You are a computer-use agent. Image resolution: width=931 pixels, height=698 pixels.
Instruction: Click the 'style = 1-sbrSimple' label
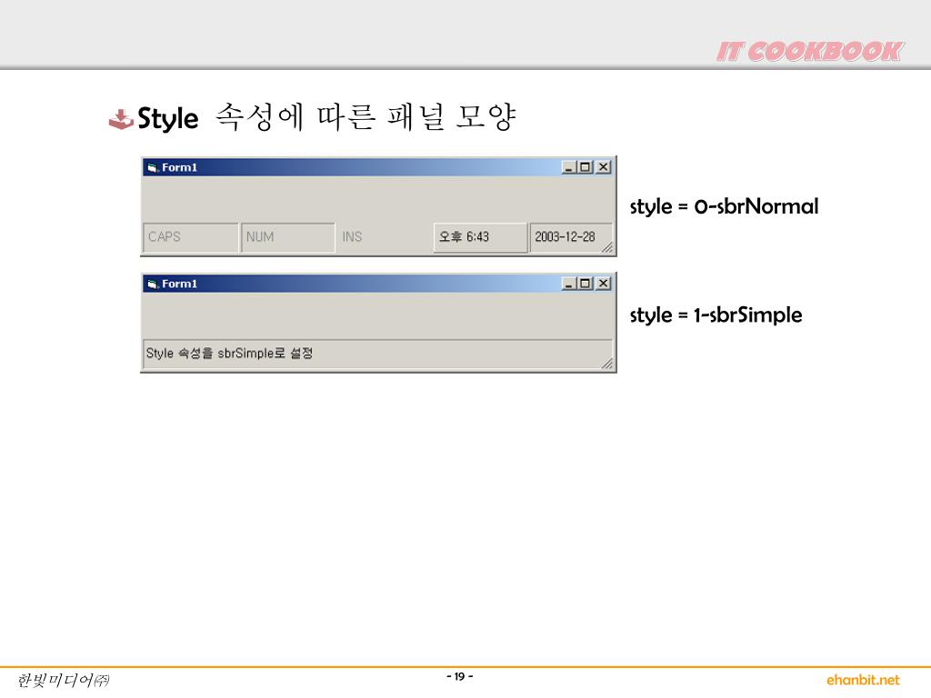coord(716,315)
